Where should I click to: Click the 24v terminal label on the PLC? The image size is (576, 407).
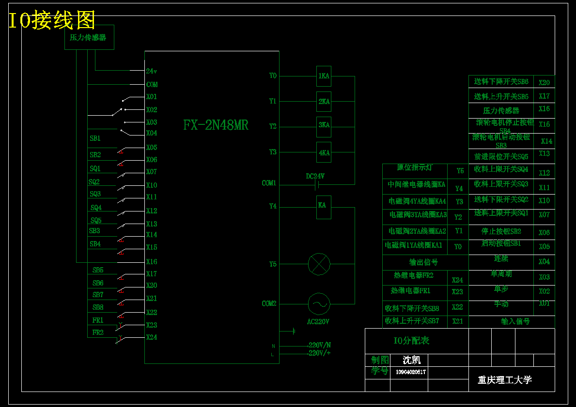(151, 71)
